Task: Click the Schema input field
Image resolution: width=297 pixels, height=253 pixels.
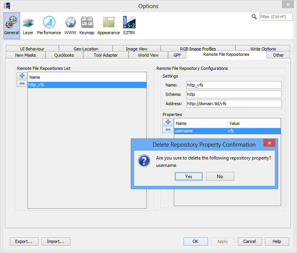Action: 234,94
